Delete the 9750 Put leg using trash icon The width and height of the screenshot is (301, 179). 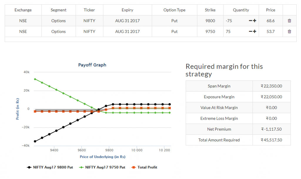(x=289, y=31)
